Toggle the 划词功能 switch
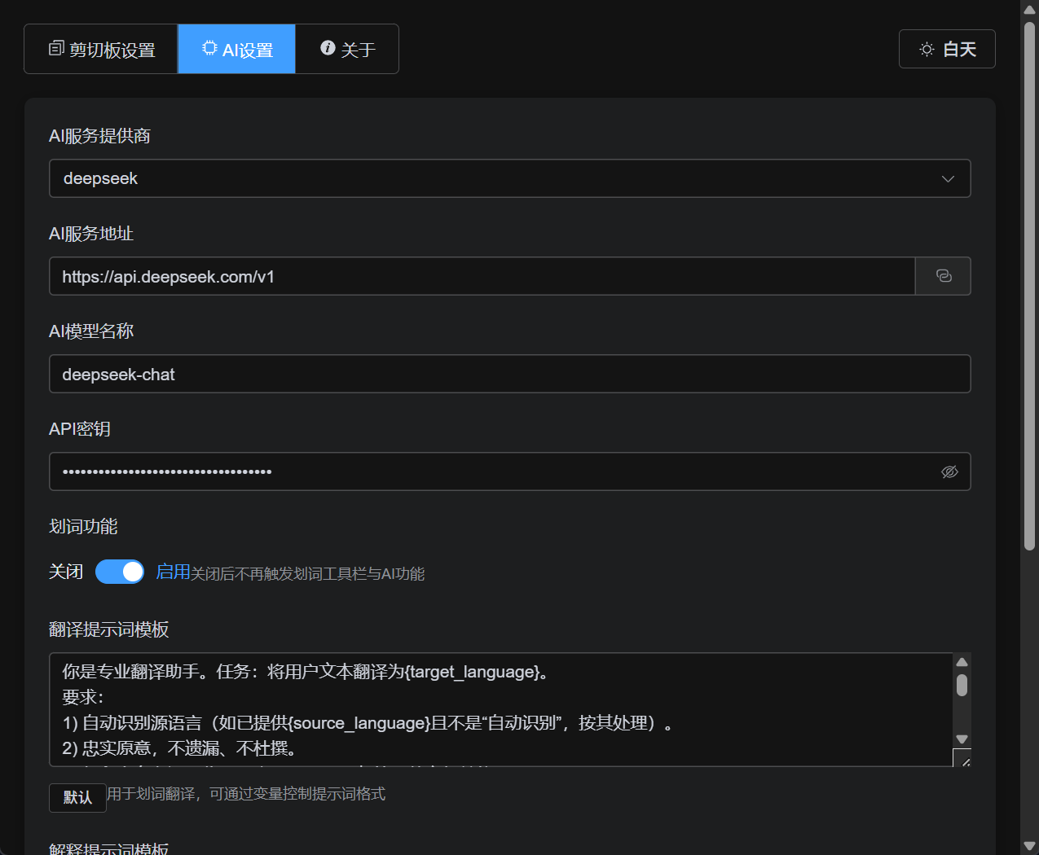The image size is (1039, 855). (120, 572)
